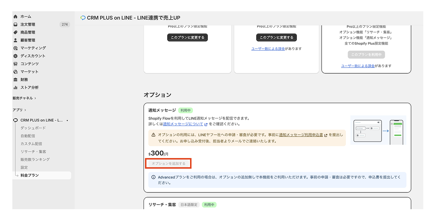Expand the 販売チャネル section chevron
This screenshot has height=219, width=436.
[35, 98]
